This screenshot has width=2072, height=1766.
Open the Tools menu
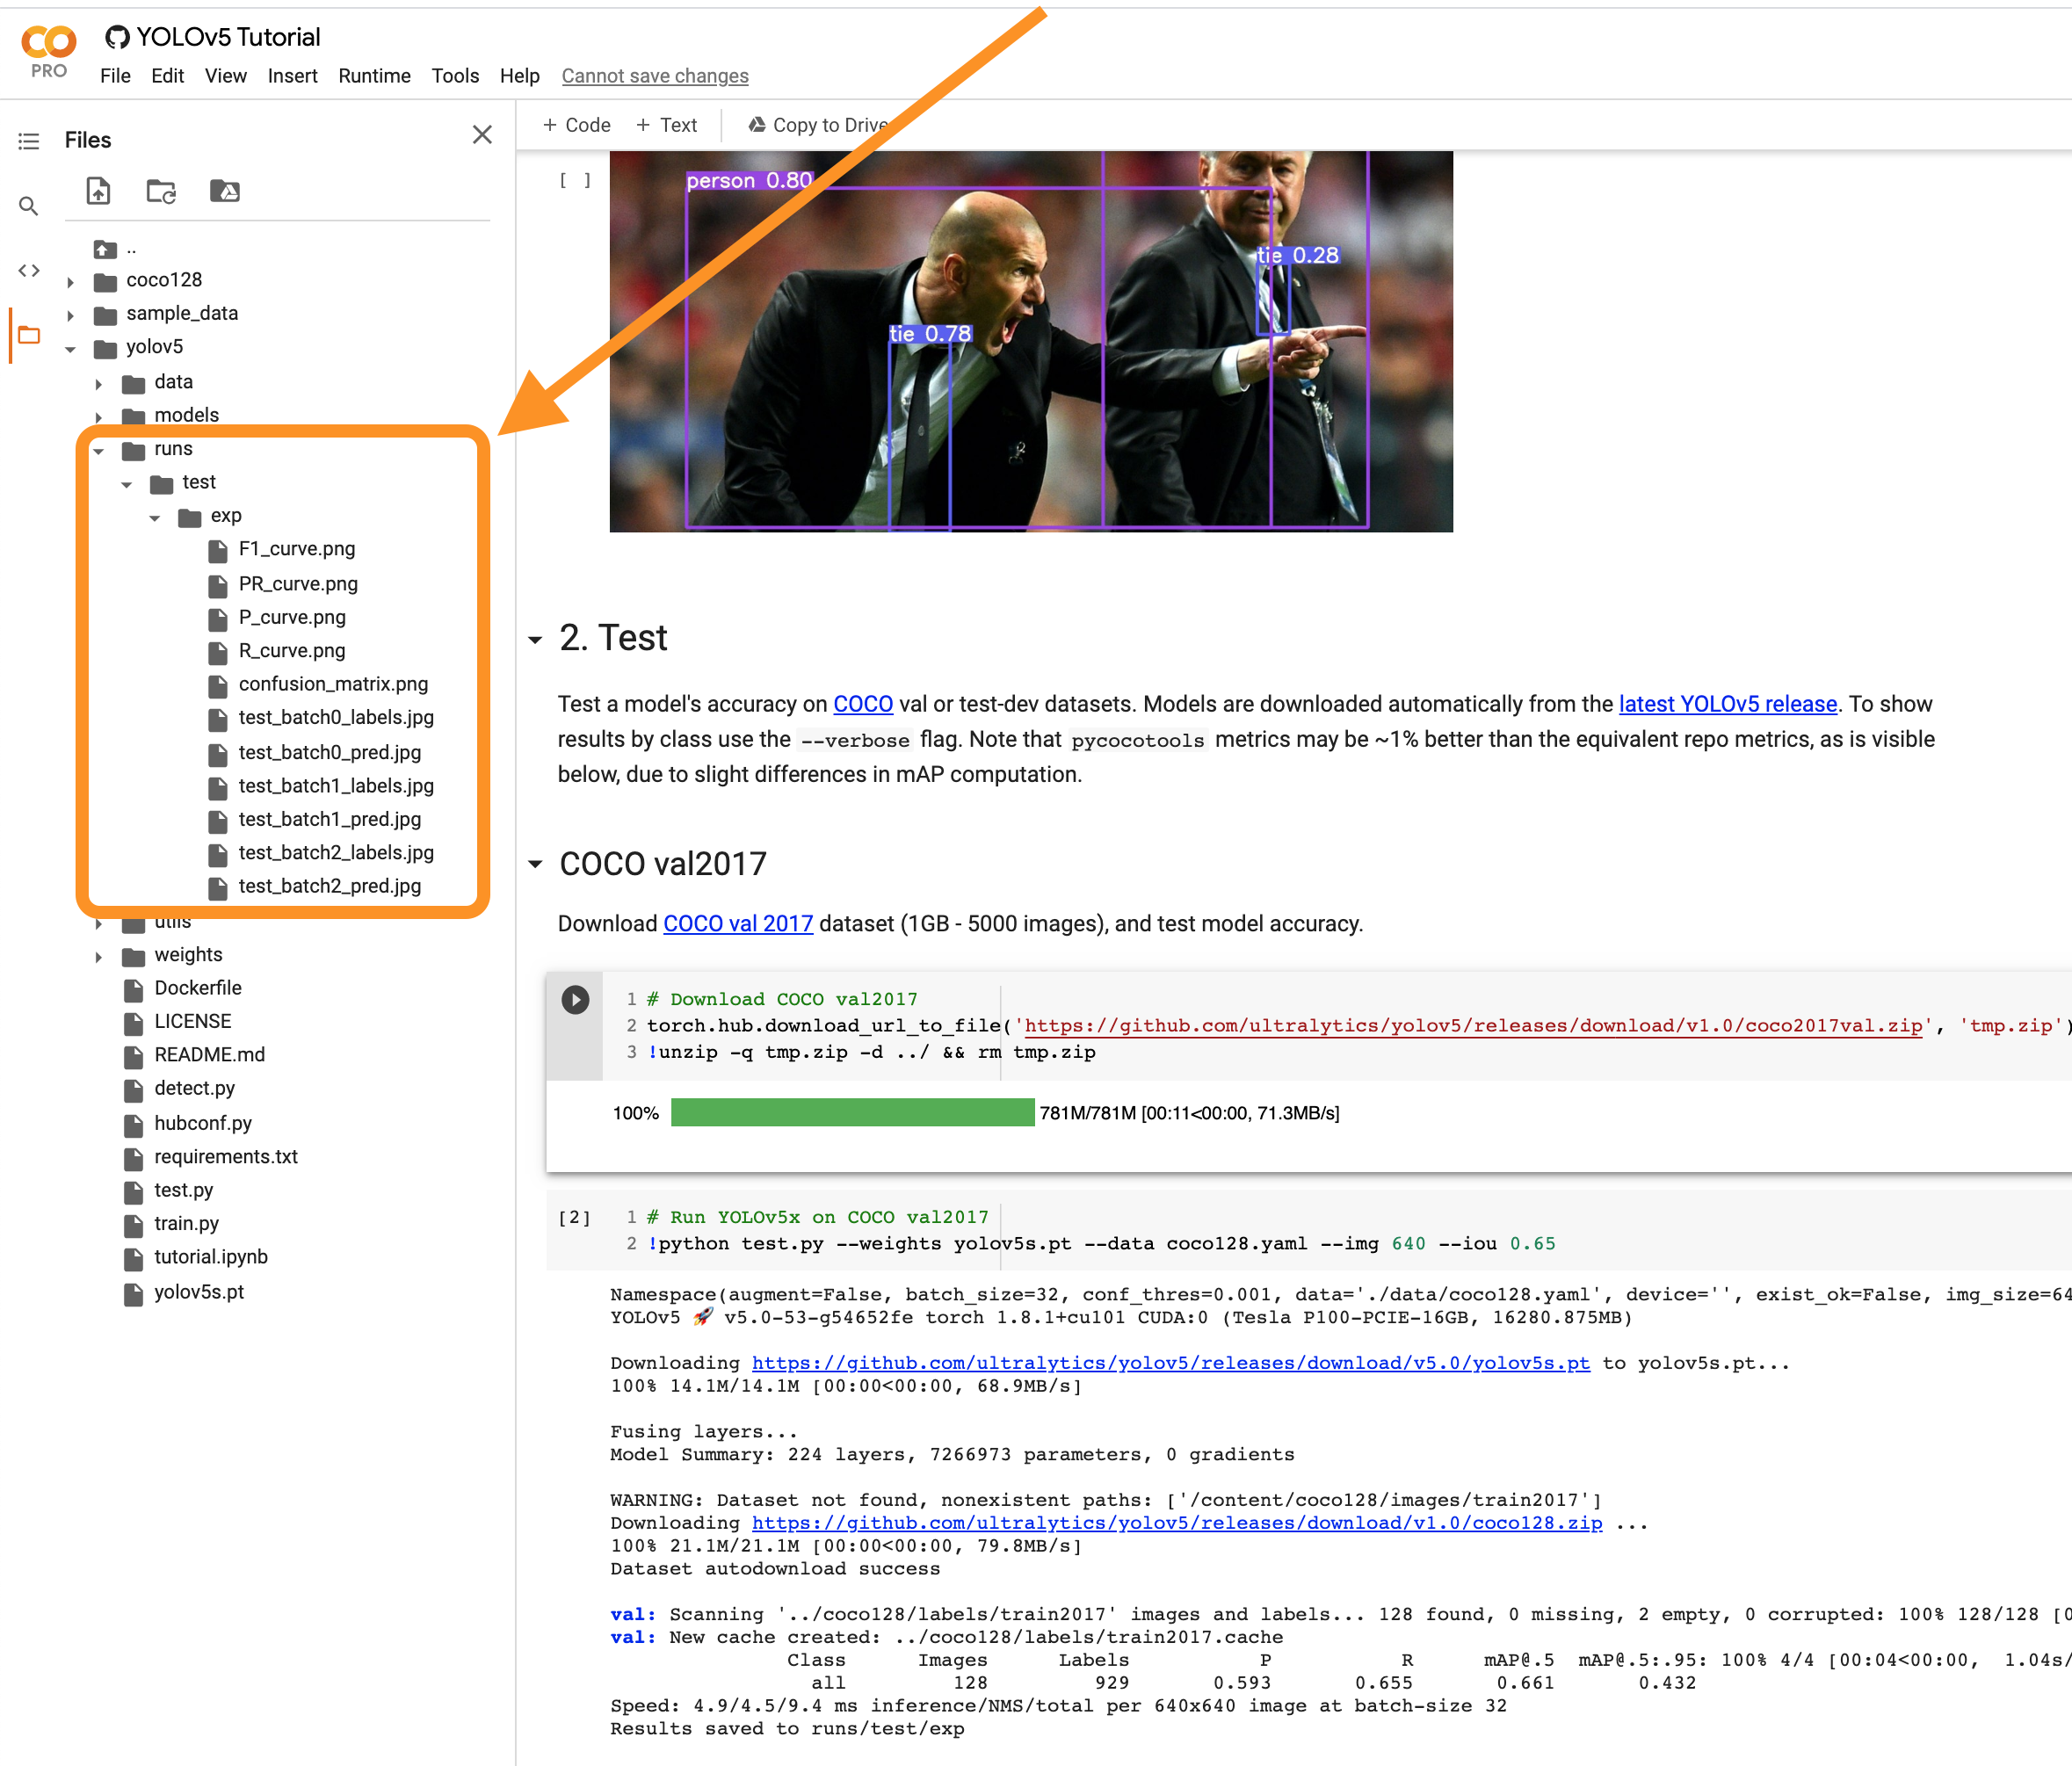[455, 76]
